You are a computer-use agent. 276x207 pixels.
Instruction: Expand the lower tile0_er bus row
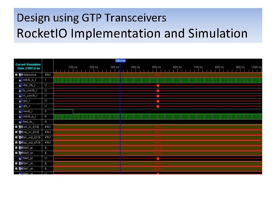pos(16,153)
